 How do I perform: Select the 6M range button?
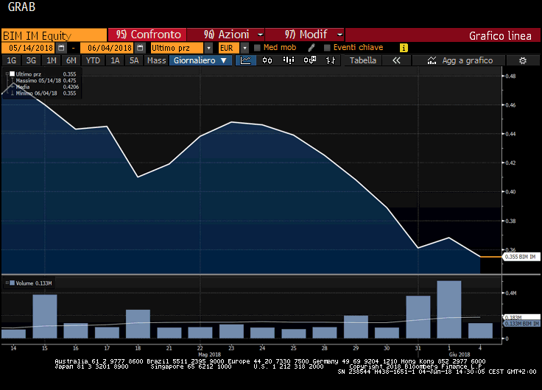[71, 60]
